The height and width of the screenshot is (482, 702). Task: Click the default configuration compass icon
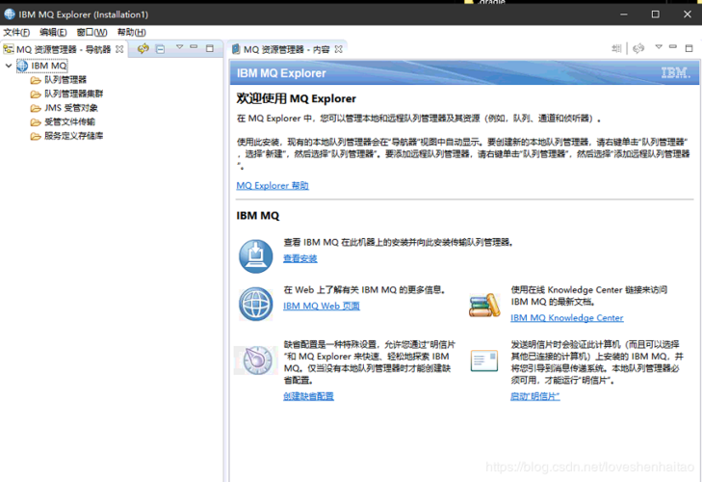click(x=257, y=360)
